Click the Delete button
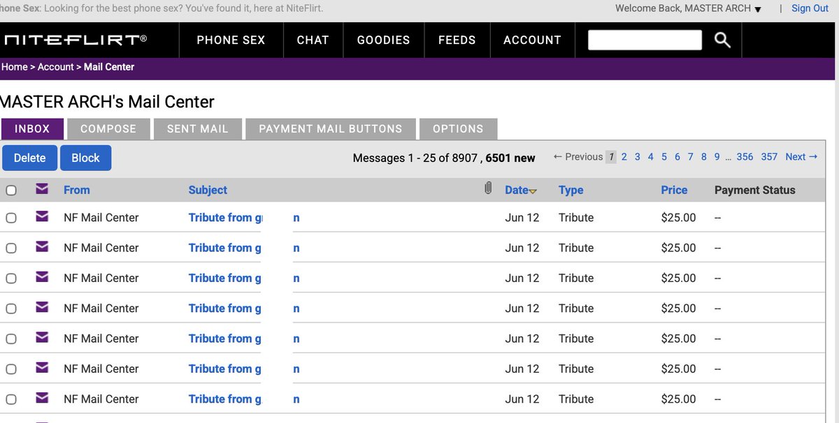 click(30, 158)
